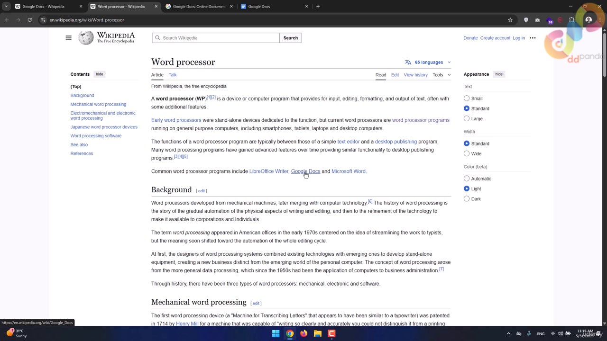Open the View history tab
Viewport: 607px width, 341px height.
pos(415,75)
